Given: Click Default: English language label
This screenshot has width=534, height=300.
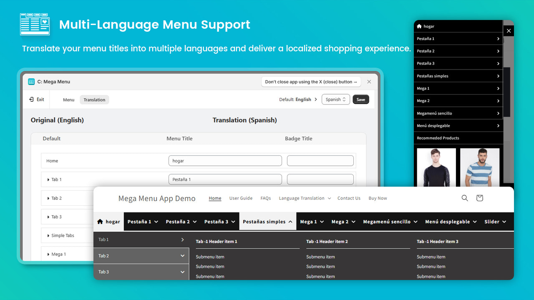Looking at the screenshot, I should (295, 100).
